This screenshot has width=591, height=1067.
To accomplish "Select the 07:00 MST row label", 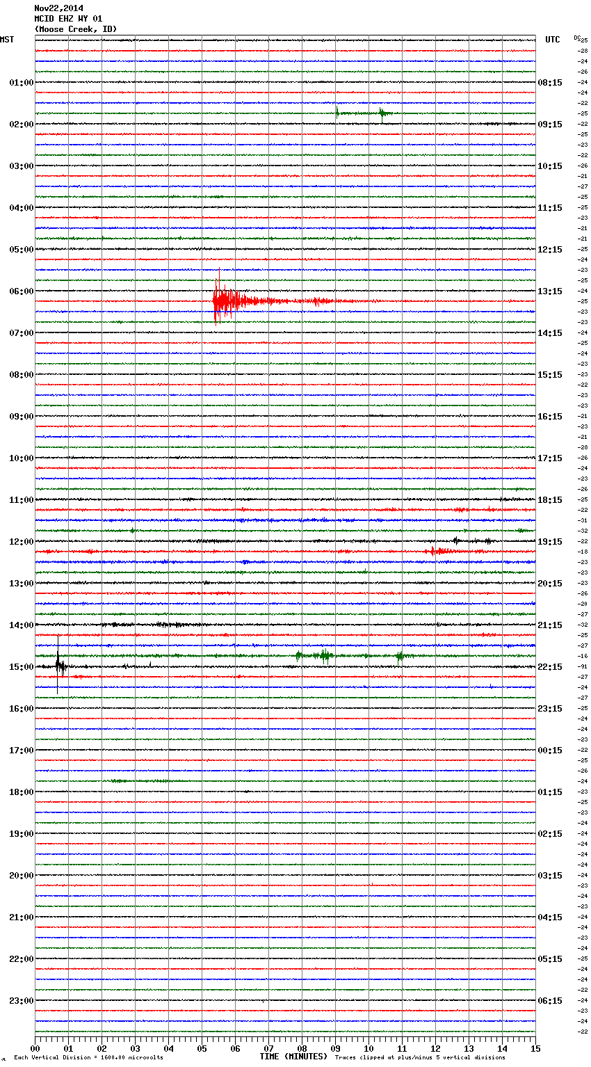I will pyautogui.click(x=22, y=333).
